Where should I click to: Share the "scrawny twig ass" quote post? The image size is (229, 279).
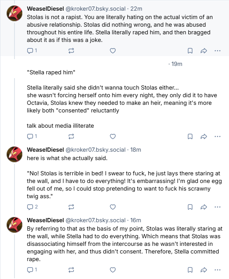tap(203, 207)
